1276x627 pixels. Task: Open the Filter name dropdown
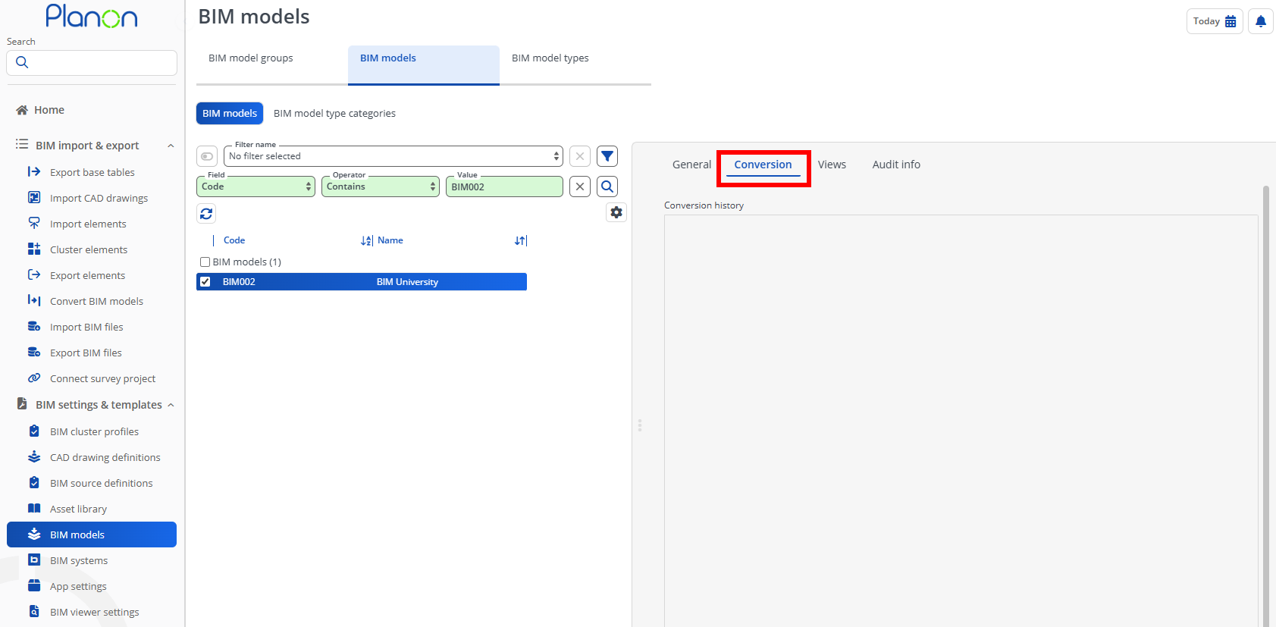(x=393, y=156)
